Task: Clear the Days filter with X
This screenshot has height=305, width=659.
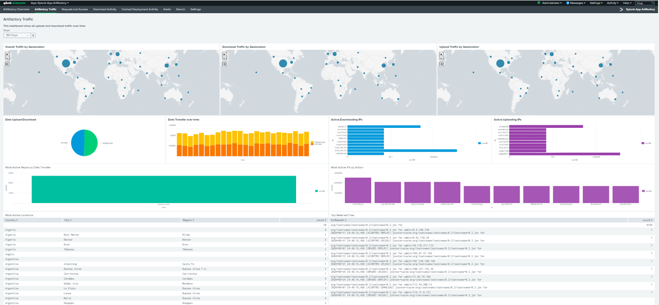Action: (x=33, y=36)
